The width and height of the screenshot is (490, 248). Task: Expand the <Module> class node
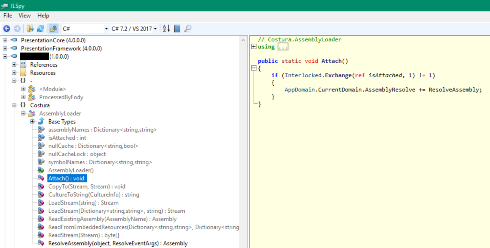pyautogui.click(x=23, y=89)
